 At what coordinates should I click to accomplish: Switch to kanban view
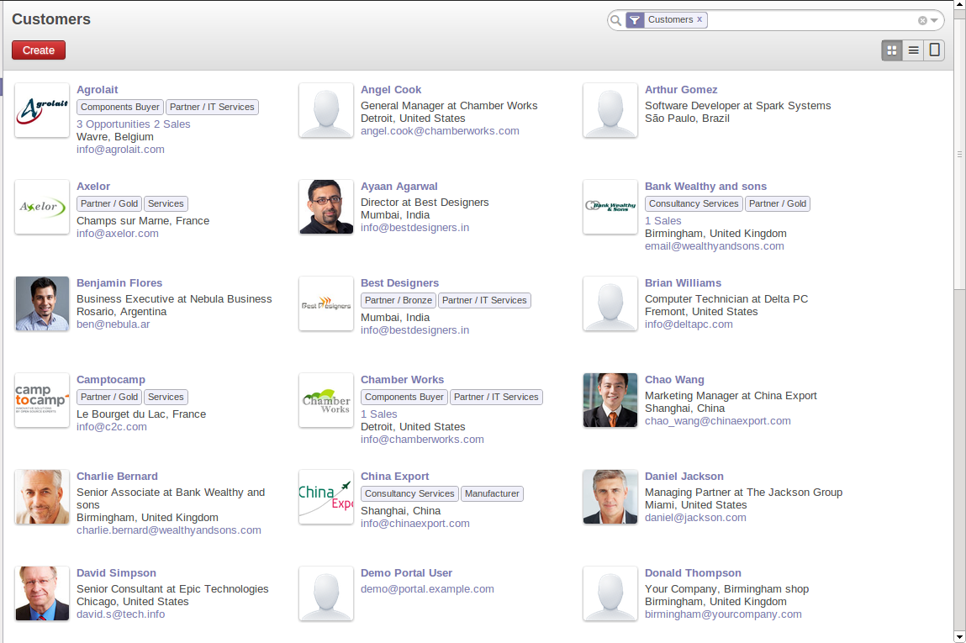(x=892, y=50)
